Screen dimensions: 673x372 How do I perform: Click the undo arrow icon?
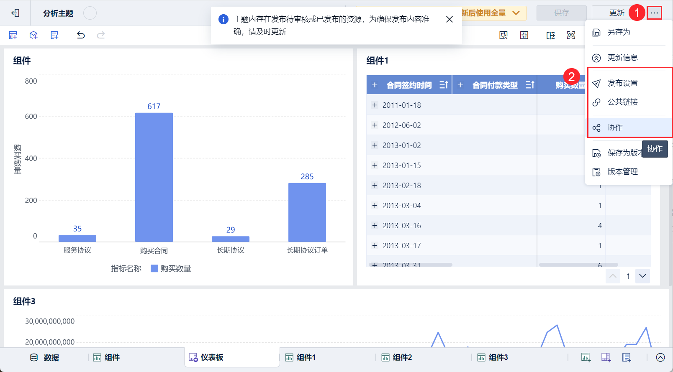click(81, 35)
